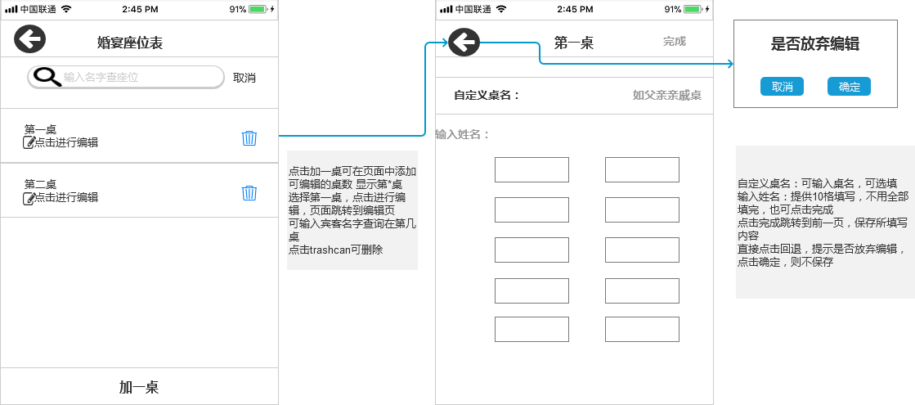
Task: Tap Wi-Fi icon in left phone status bar
Action: tap(66, 9)
